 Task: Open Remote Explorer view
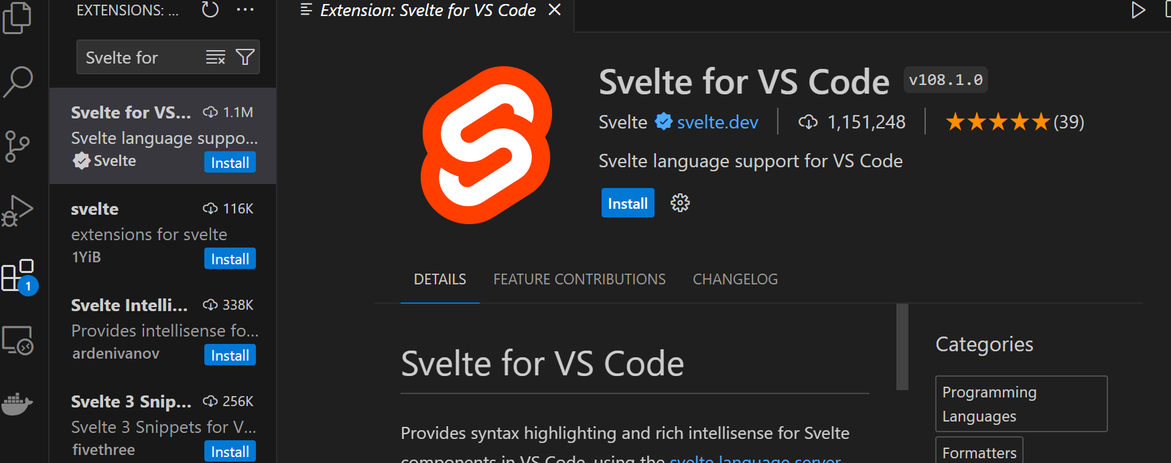[17, 340]
